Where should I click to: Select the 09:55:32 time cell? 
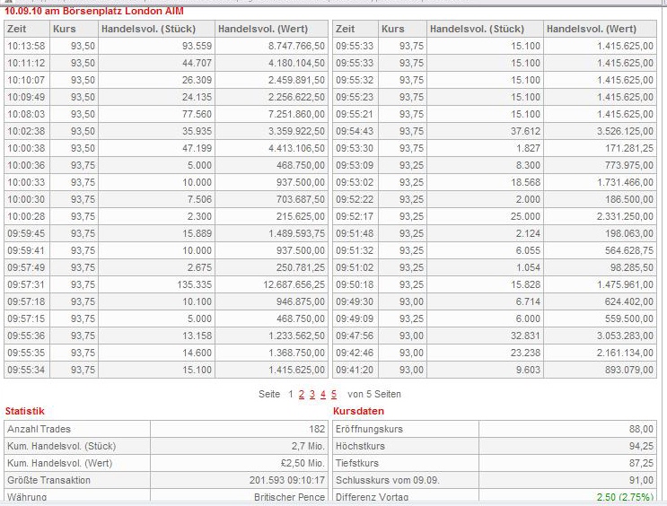355,80
